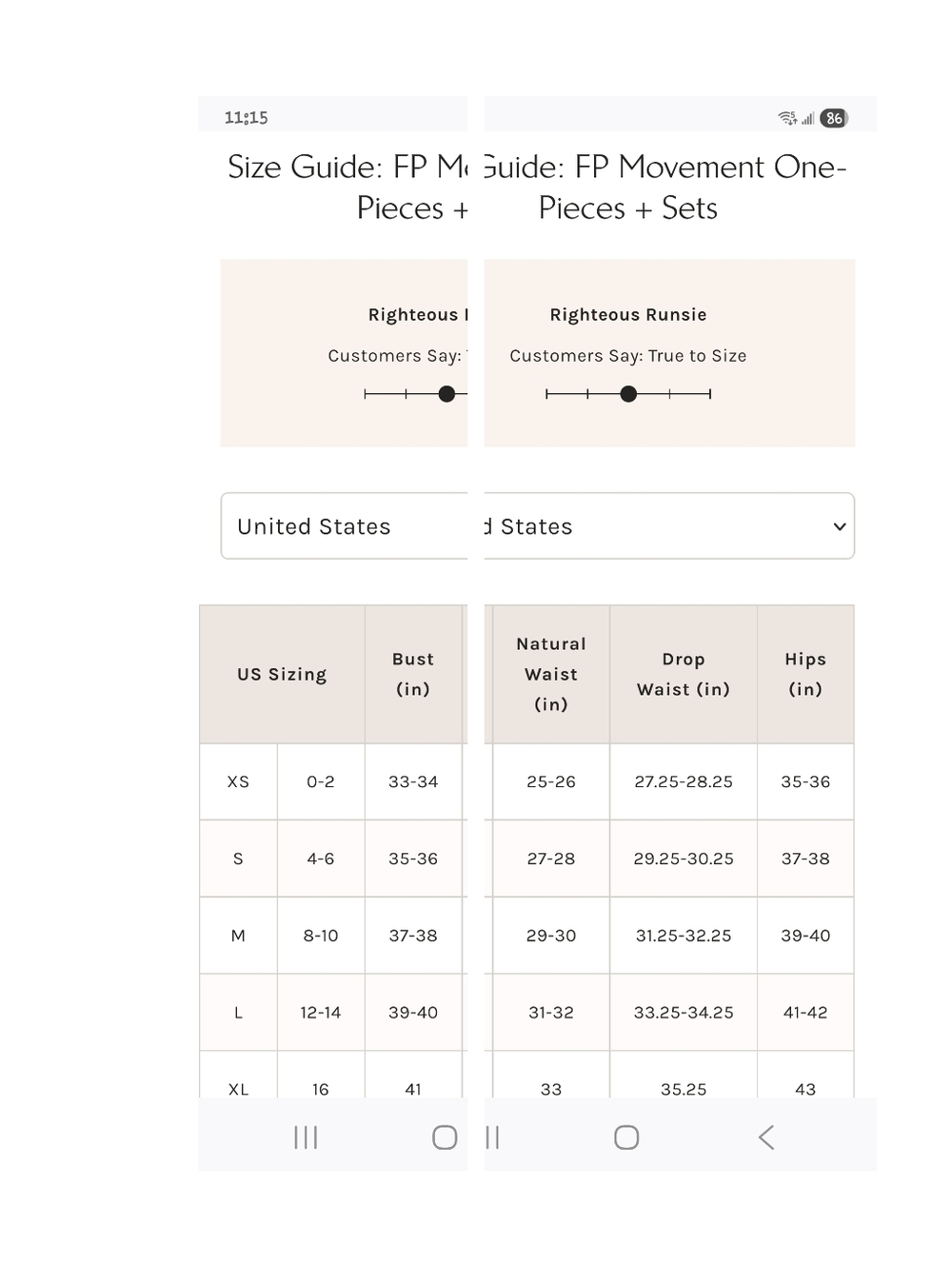Viewport: 952px width, 1264px height.
Task: Tap the Wi-Fi signal status icon
Action: pyautogui.click(x=787, y=118)
